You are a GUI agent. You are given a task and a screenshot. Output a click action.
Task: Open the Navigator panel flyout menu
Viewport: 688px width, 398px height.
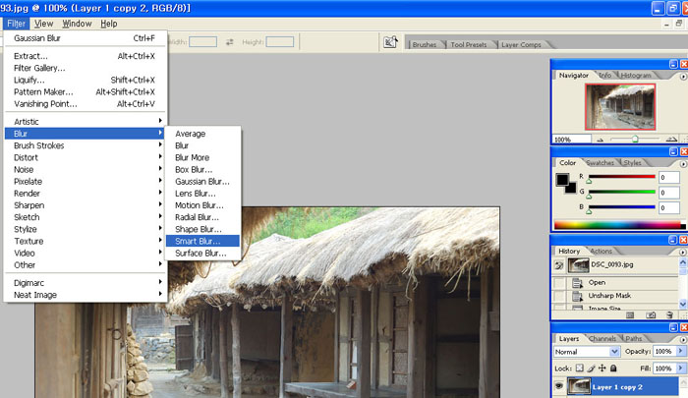(x=683, y=77)
